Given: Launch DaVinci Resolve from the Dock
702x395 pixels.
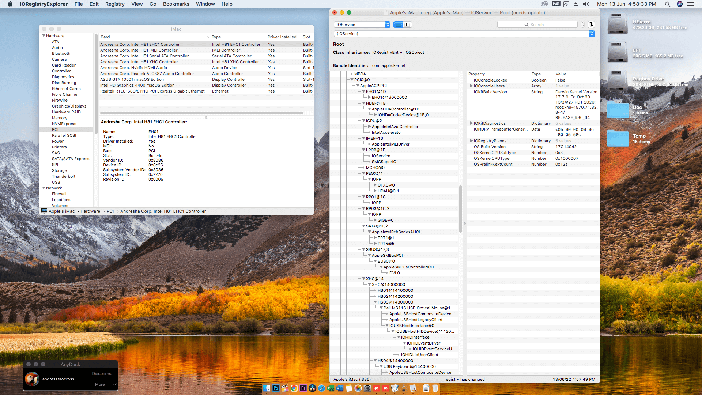Looking at the screenshot, I should pyautogui.click(x=312, y=388).
